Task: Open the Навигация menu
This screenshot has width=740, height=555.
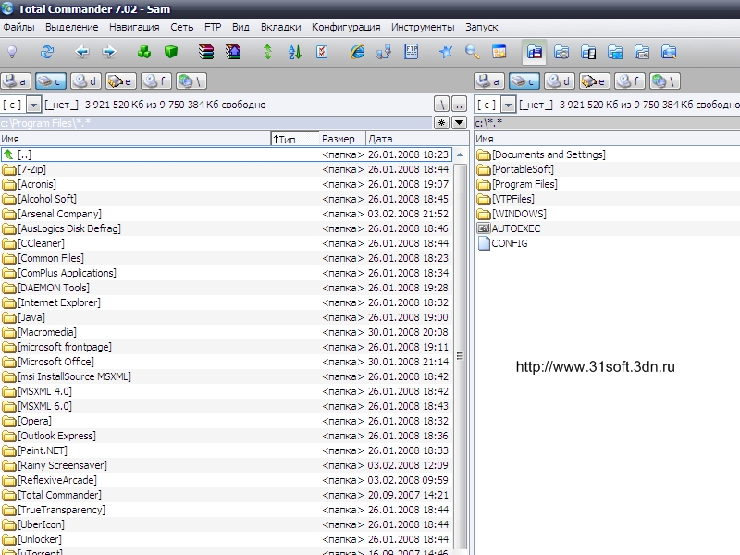Action: coord(134,27)
